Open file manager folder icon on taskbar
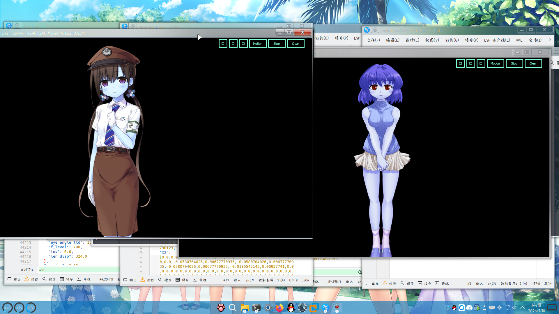559x314 pixels. (x=245, y=308)
